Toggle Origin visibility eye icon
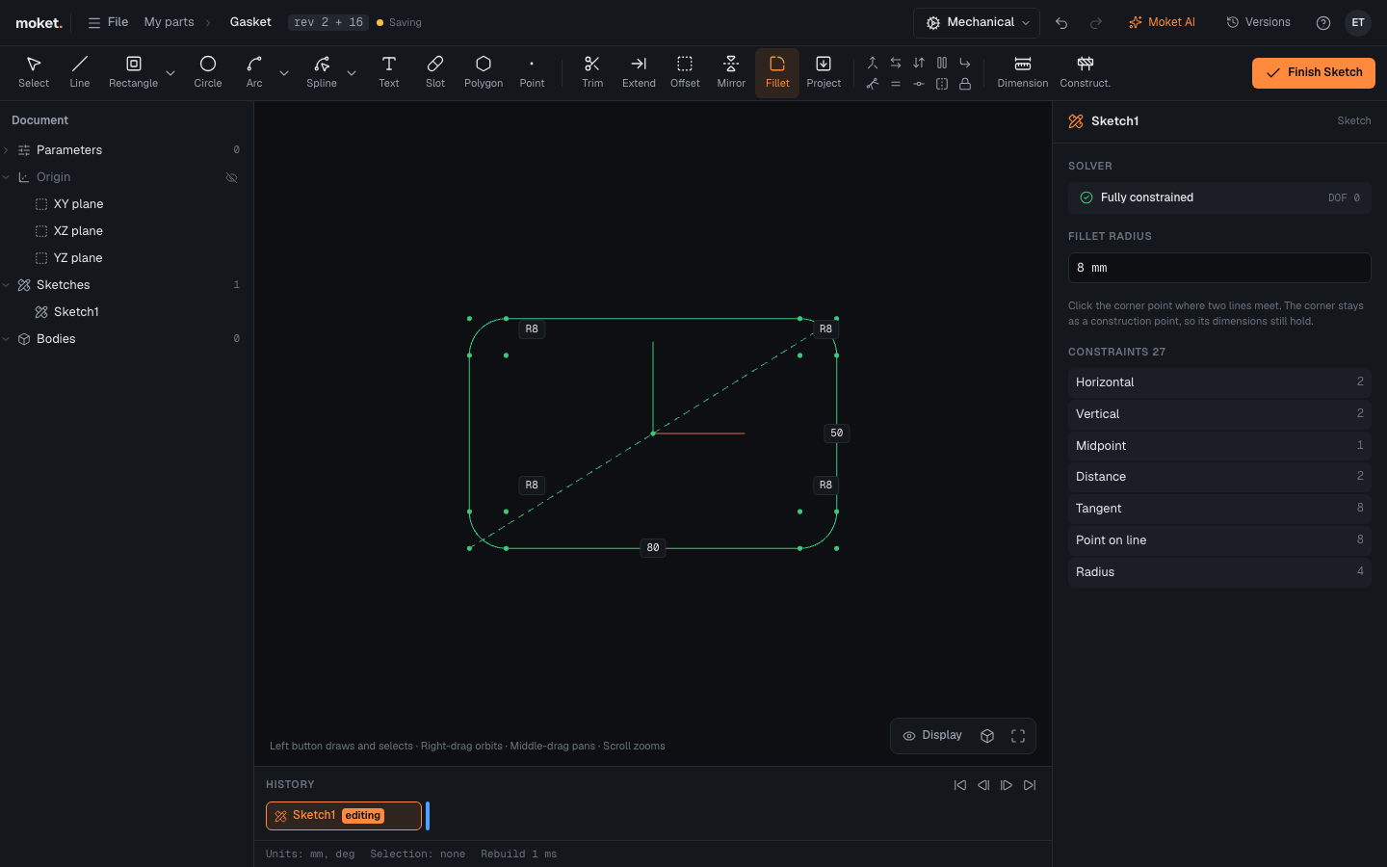The image size is (1387, 867). tap(231, 177)
